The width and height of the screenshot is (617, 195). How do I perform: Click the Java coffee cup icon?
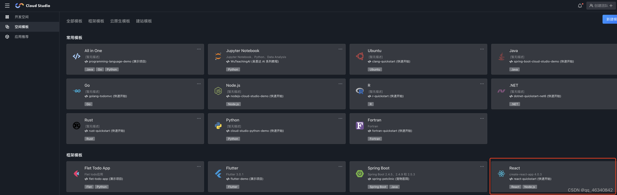(501, 56)
